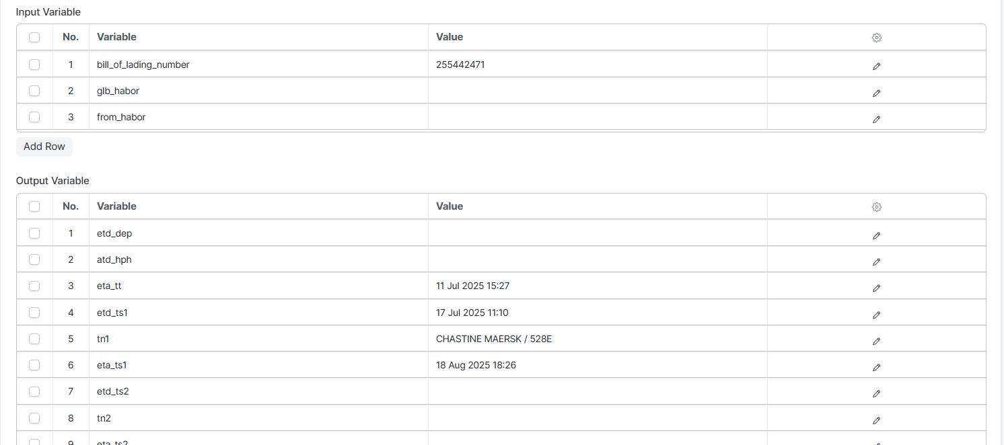Viewport: 1004px width, 445px height.
Task: Click the empty value cell for glb_habor
Action: click(597, 91)
